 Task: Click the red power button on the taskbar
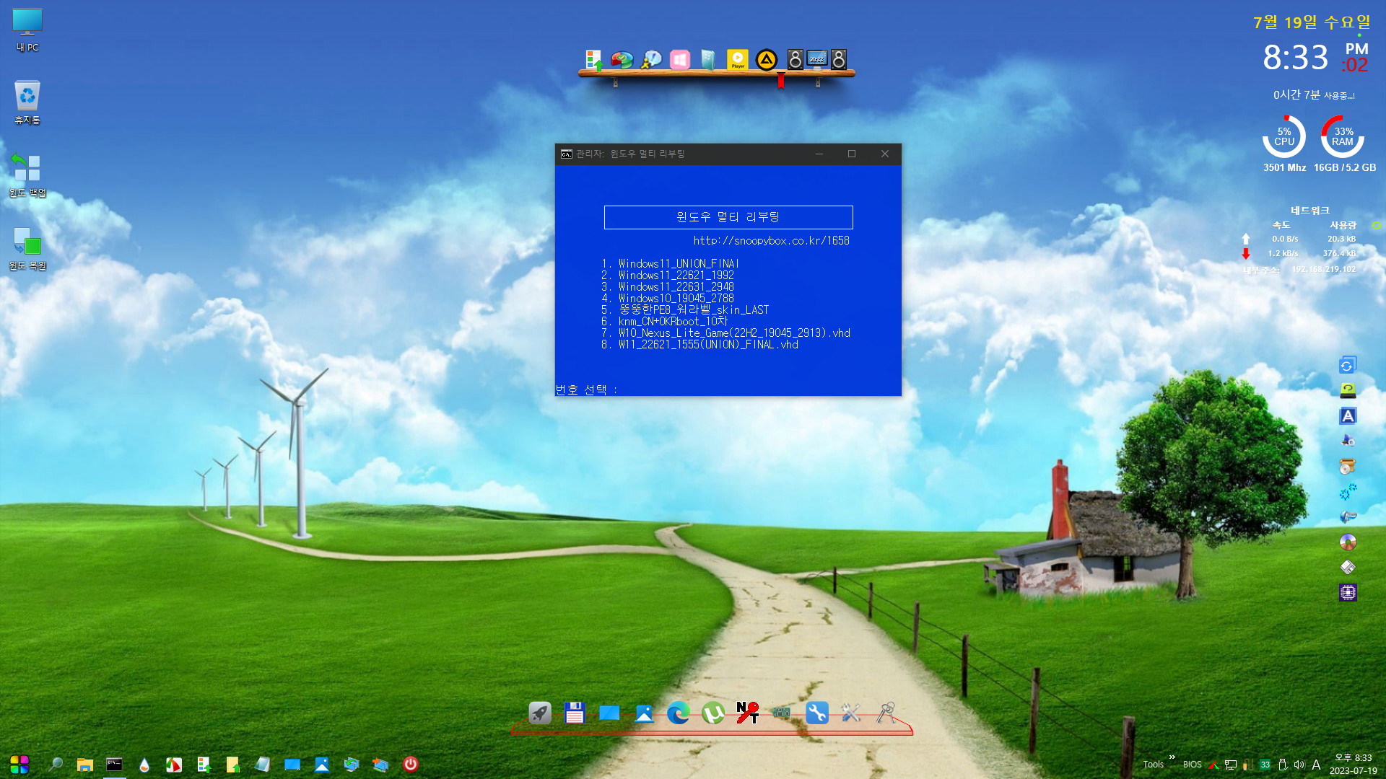(x=411, y=765)
